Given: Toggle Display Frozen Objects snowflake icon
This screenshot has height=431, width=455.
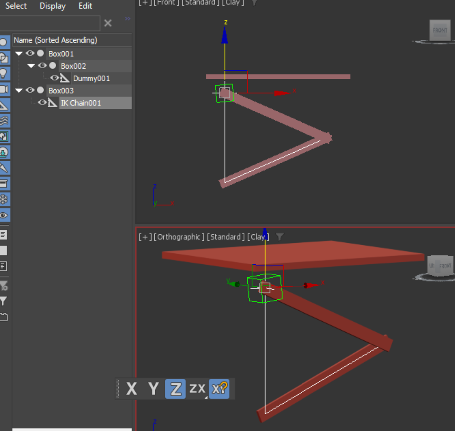Looking at the screenshot, I should click(x=4, y=199).
